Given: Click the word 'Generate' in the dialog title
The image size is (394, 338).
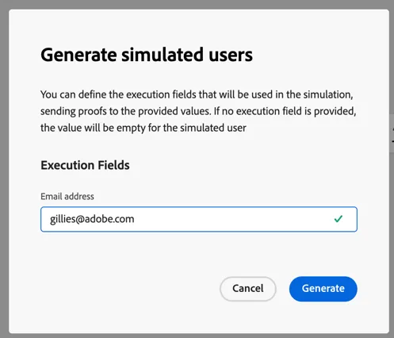Looking at the screenshot, I should coord(78,55).
